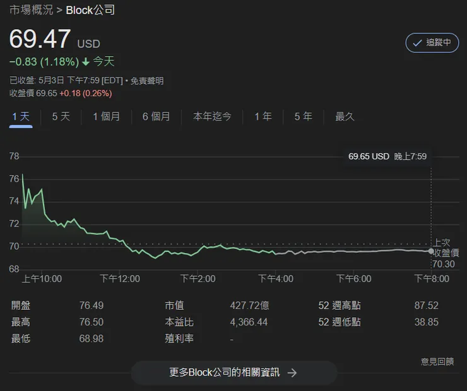
Task: Click the 69.47 current price
Action: click(40, 38)
